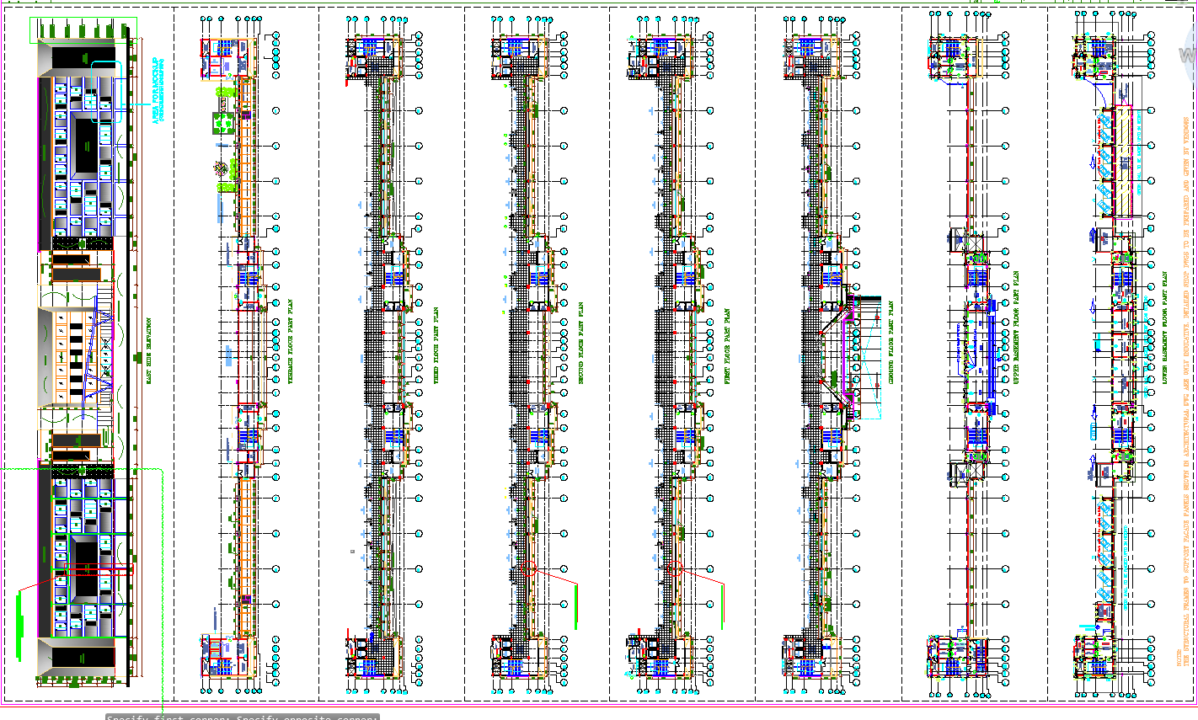The image size is (1198, 720).
Task: Click the round tree symbol on terrace plan
Action: [222, 168]
